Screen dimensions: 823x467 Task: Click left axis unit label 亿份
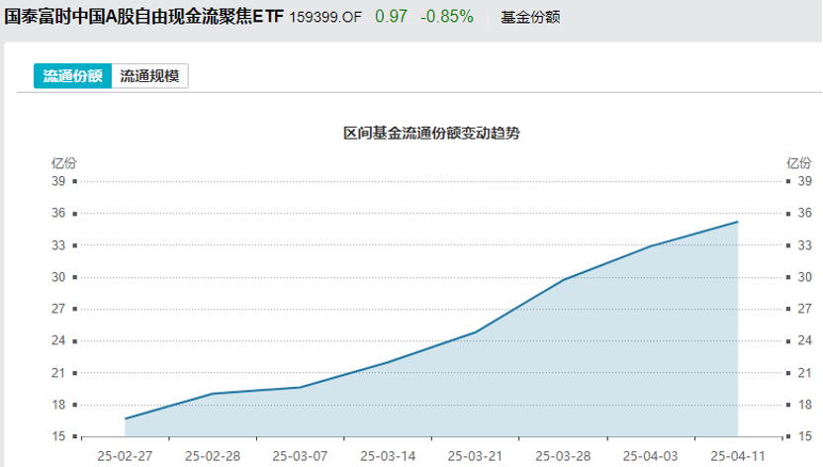click(64, 163)
